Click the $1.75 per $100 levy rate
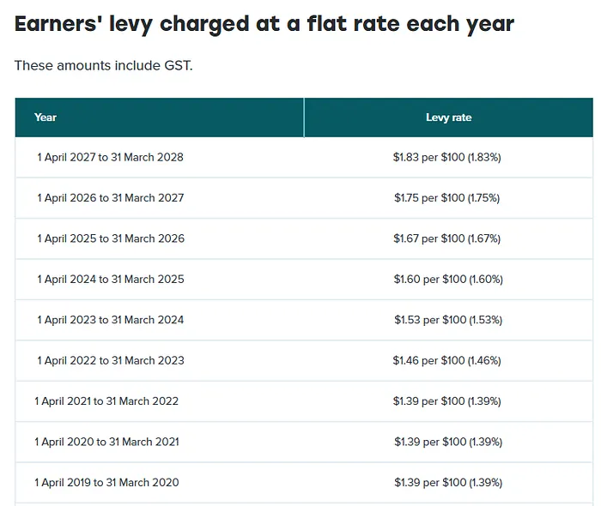 point(447,198)
